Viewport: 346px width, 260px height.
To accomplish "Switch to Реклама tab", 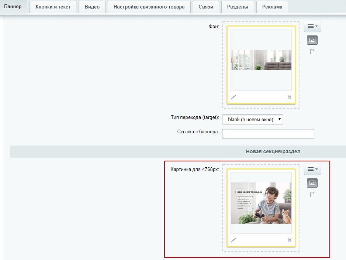I will pos(272,7).
